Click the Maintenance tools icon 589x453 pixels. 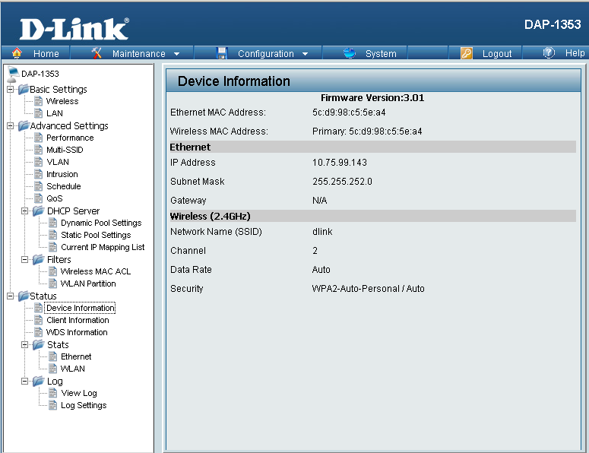coord(97,53)
